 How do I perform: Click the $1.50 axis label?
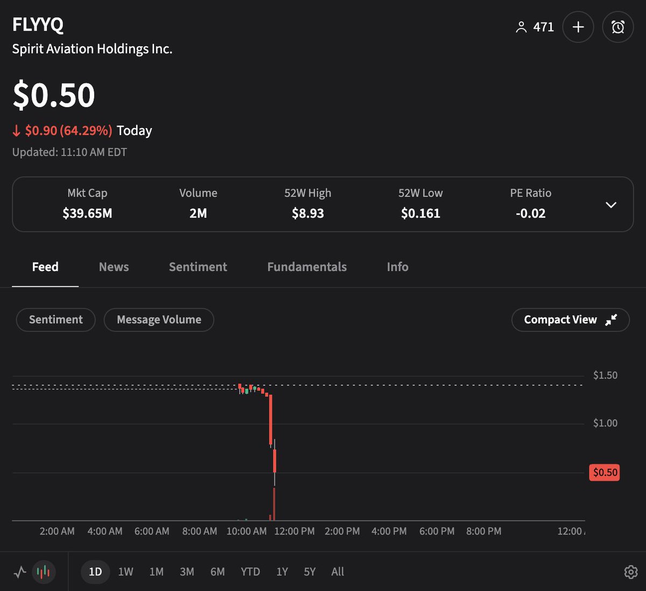tap(605, 375)
